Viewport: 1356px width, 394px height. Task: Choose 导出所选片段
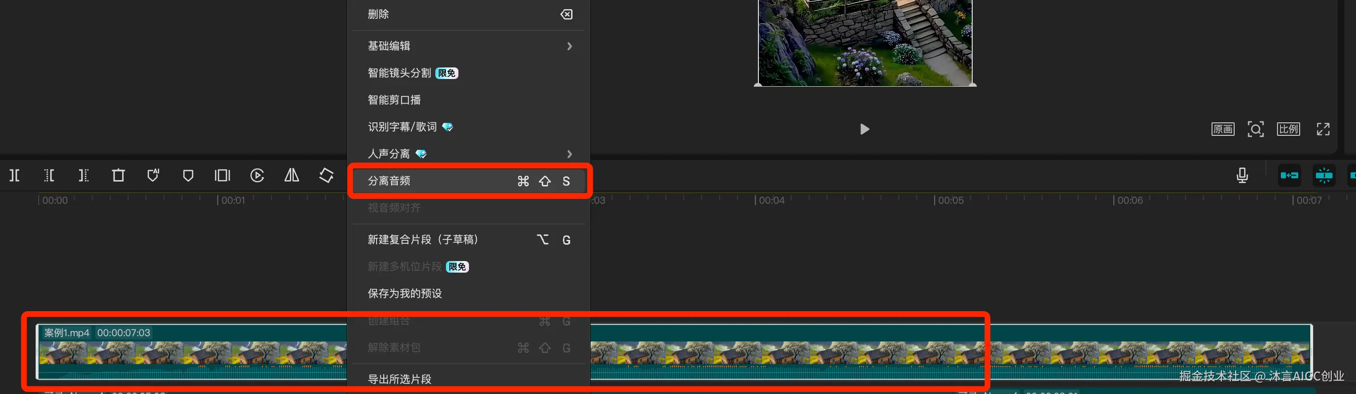point(469,379)
